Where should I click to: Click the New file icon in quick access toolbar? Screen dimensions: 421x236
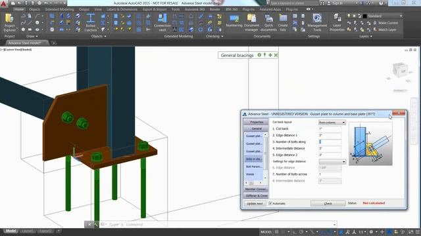coord(13,3)
